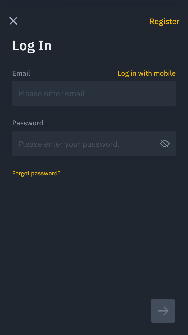Show password using crossed-eye icon

[165, 144]
